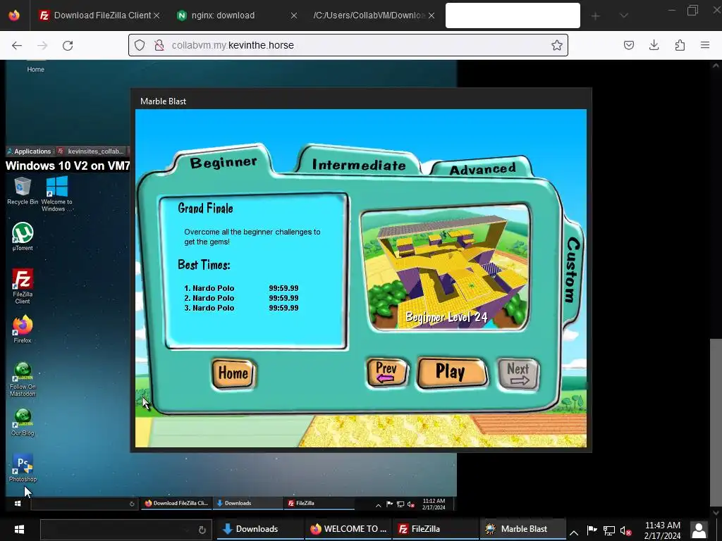Viewport: 722px width, 541px height.
Task: Open the Firefox desktop shortcut
Action: point(23,330)
